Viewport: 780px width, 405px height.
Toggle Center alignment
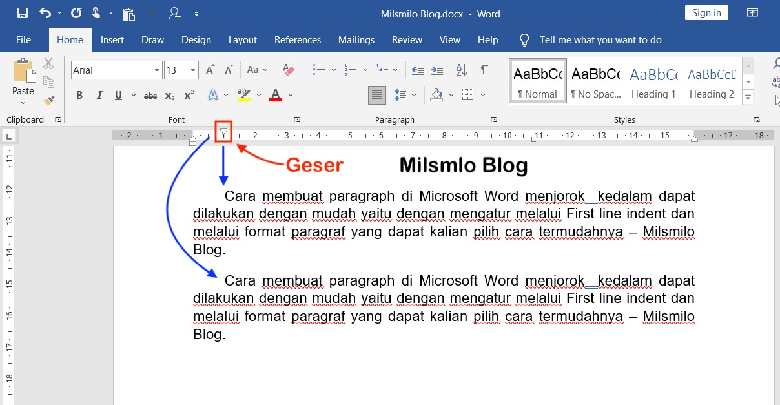click(x=338, y=96)
